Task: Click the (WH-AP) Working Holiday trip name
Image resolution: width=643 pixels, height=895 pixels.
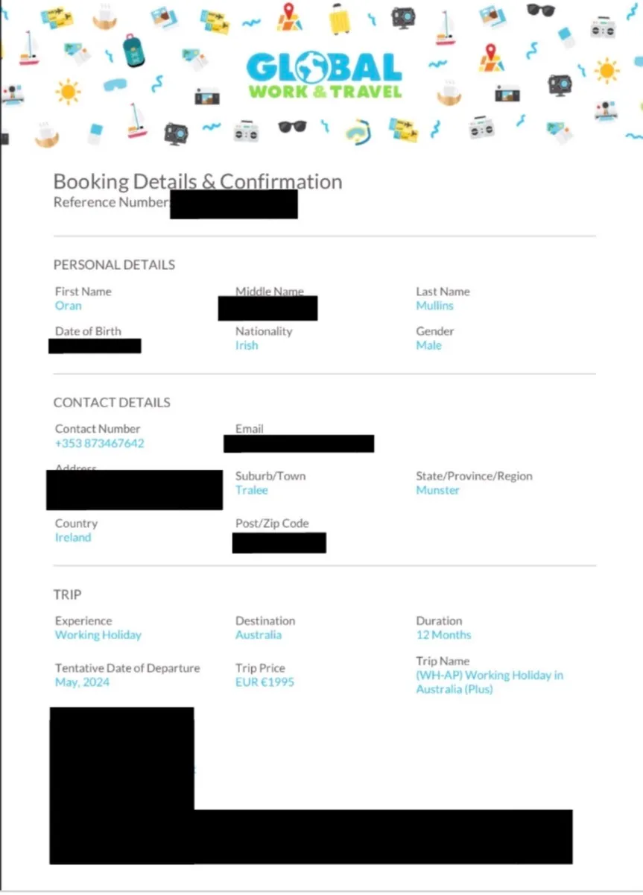Action: pos(490,682)
